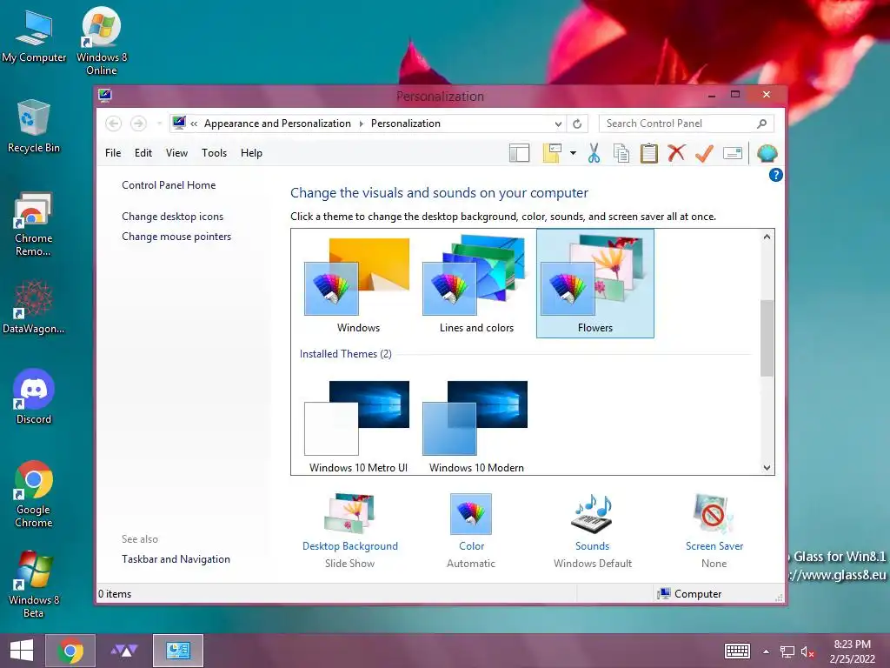The height and width of the screenshot is (668, 890).
Task: Show hidden tray icons arrow
Action: (x=766, y=651)
